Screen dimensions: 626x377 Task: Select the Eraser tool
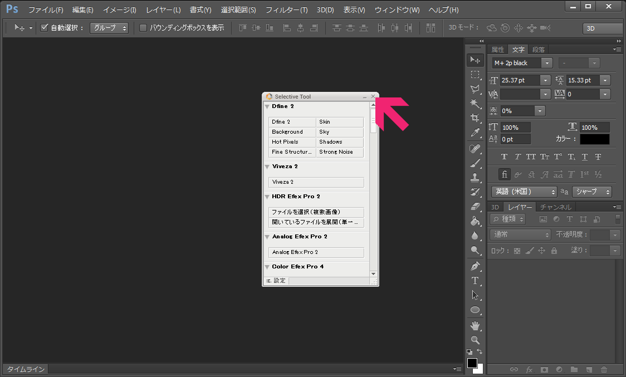[475, 207]
